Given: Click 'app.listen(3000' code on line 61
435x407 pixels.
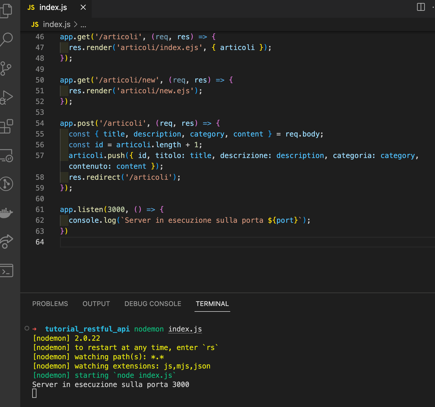Looking at the screenshot, I should click(92, 209).
